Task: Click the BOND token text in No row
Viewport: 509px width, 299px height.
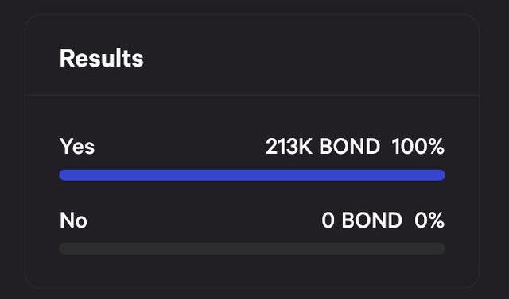Action: pyautogui.click(x=372, y=220)
